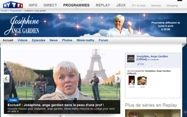Select the first carousel pagination dot
This screenshot has height=117, width=187.
60,116
